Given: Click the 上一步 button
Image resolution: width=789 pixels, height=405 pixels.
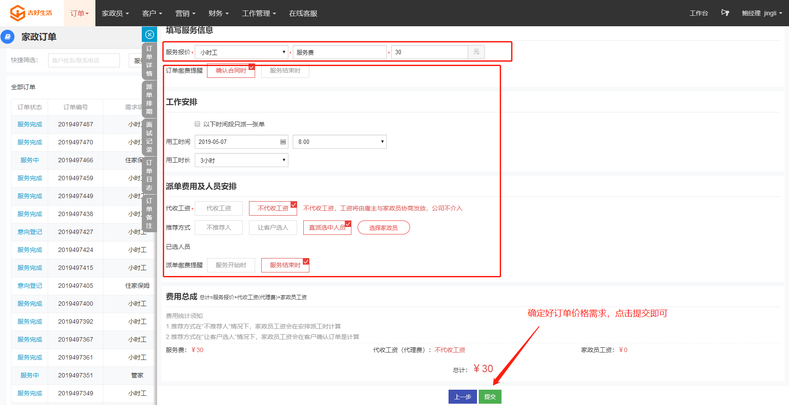Looking at the screenshot, I should (463, 397).
